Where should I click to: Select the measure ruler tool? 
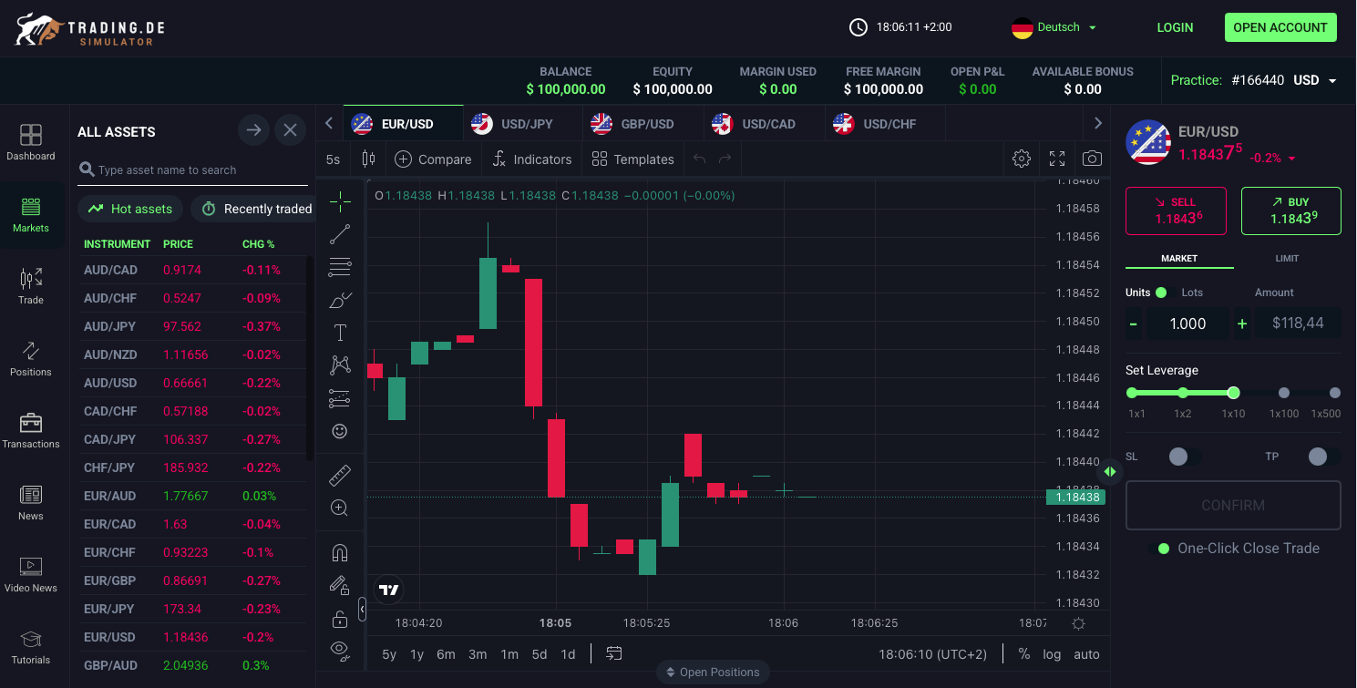(340, 475)
